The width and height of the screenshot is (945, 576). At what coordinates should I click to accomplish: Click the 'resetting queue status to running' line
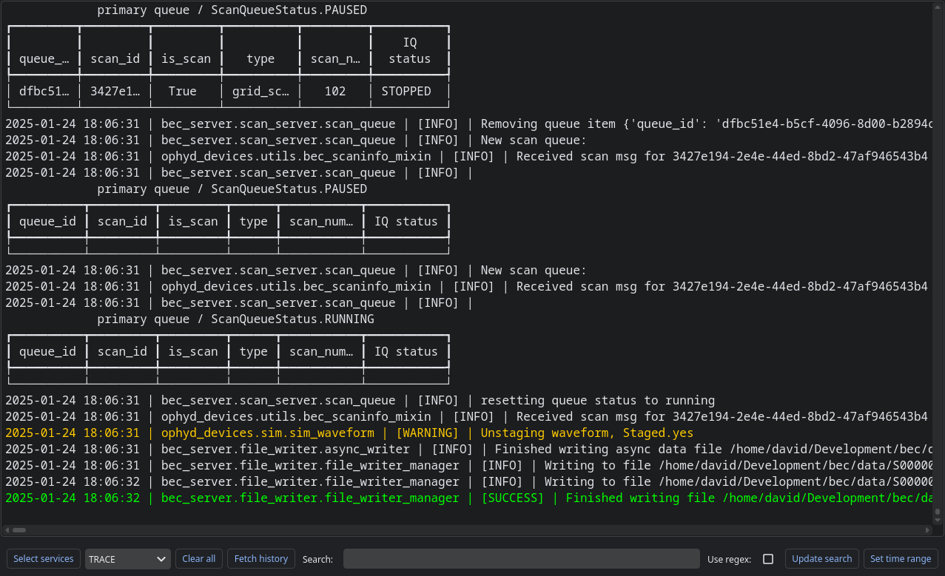pos(360,401)
